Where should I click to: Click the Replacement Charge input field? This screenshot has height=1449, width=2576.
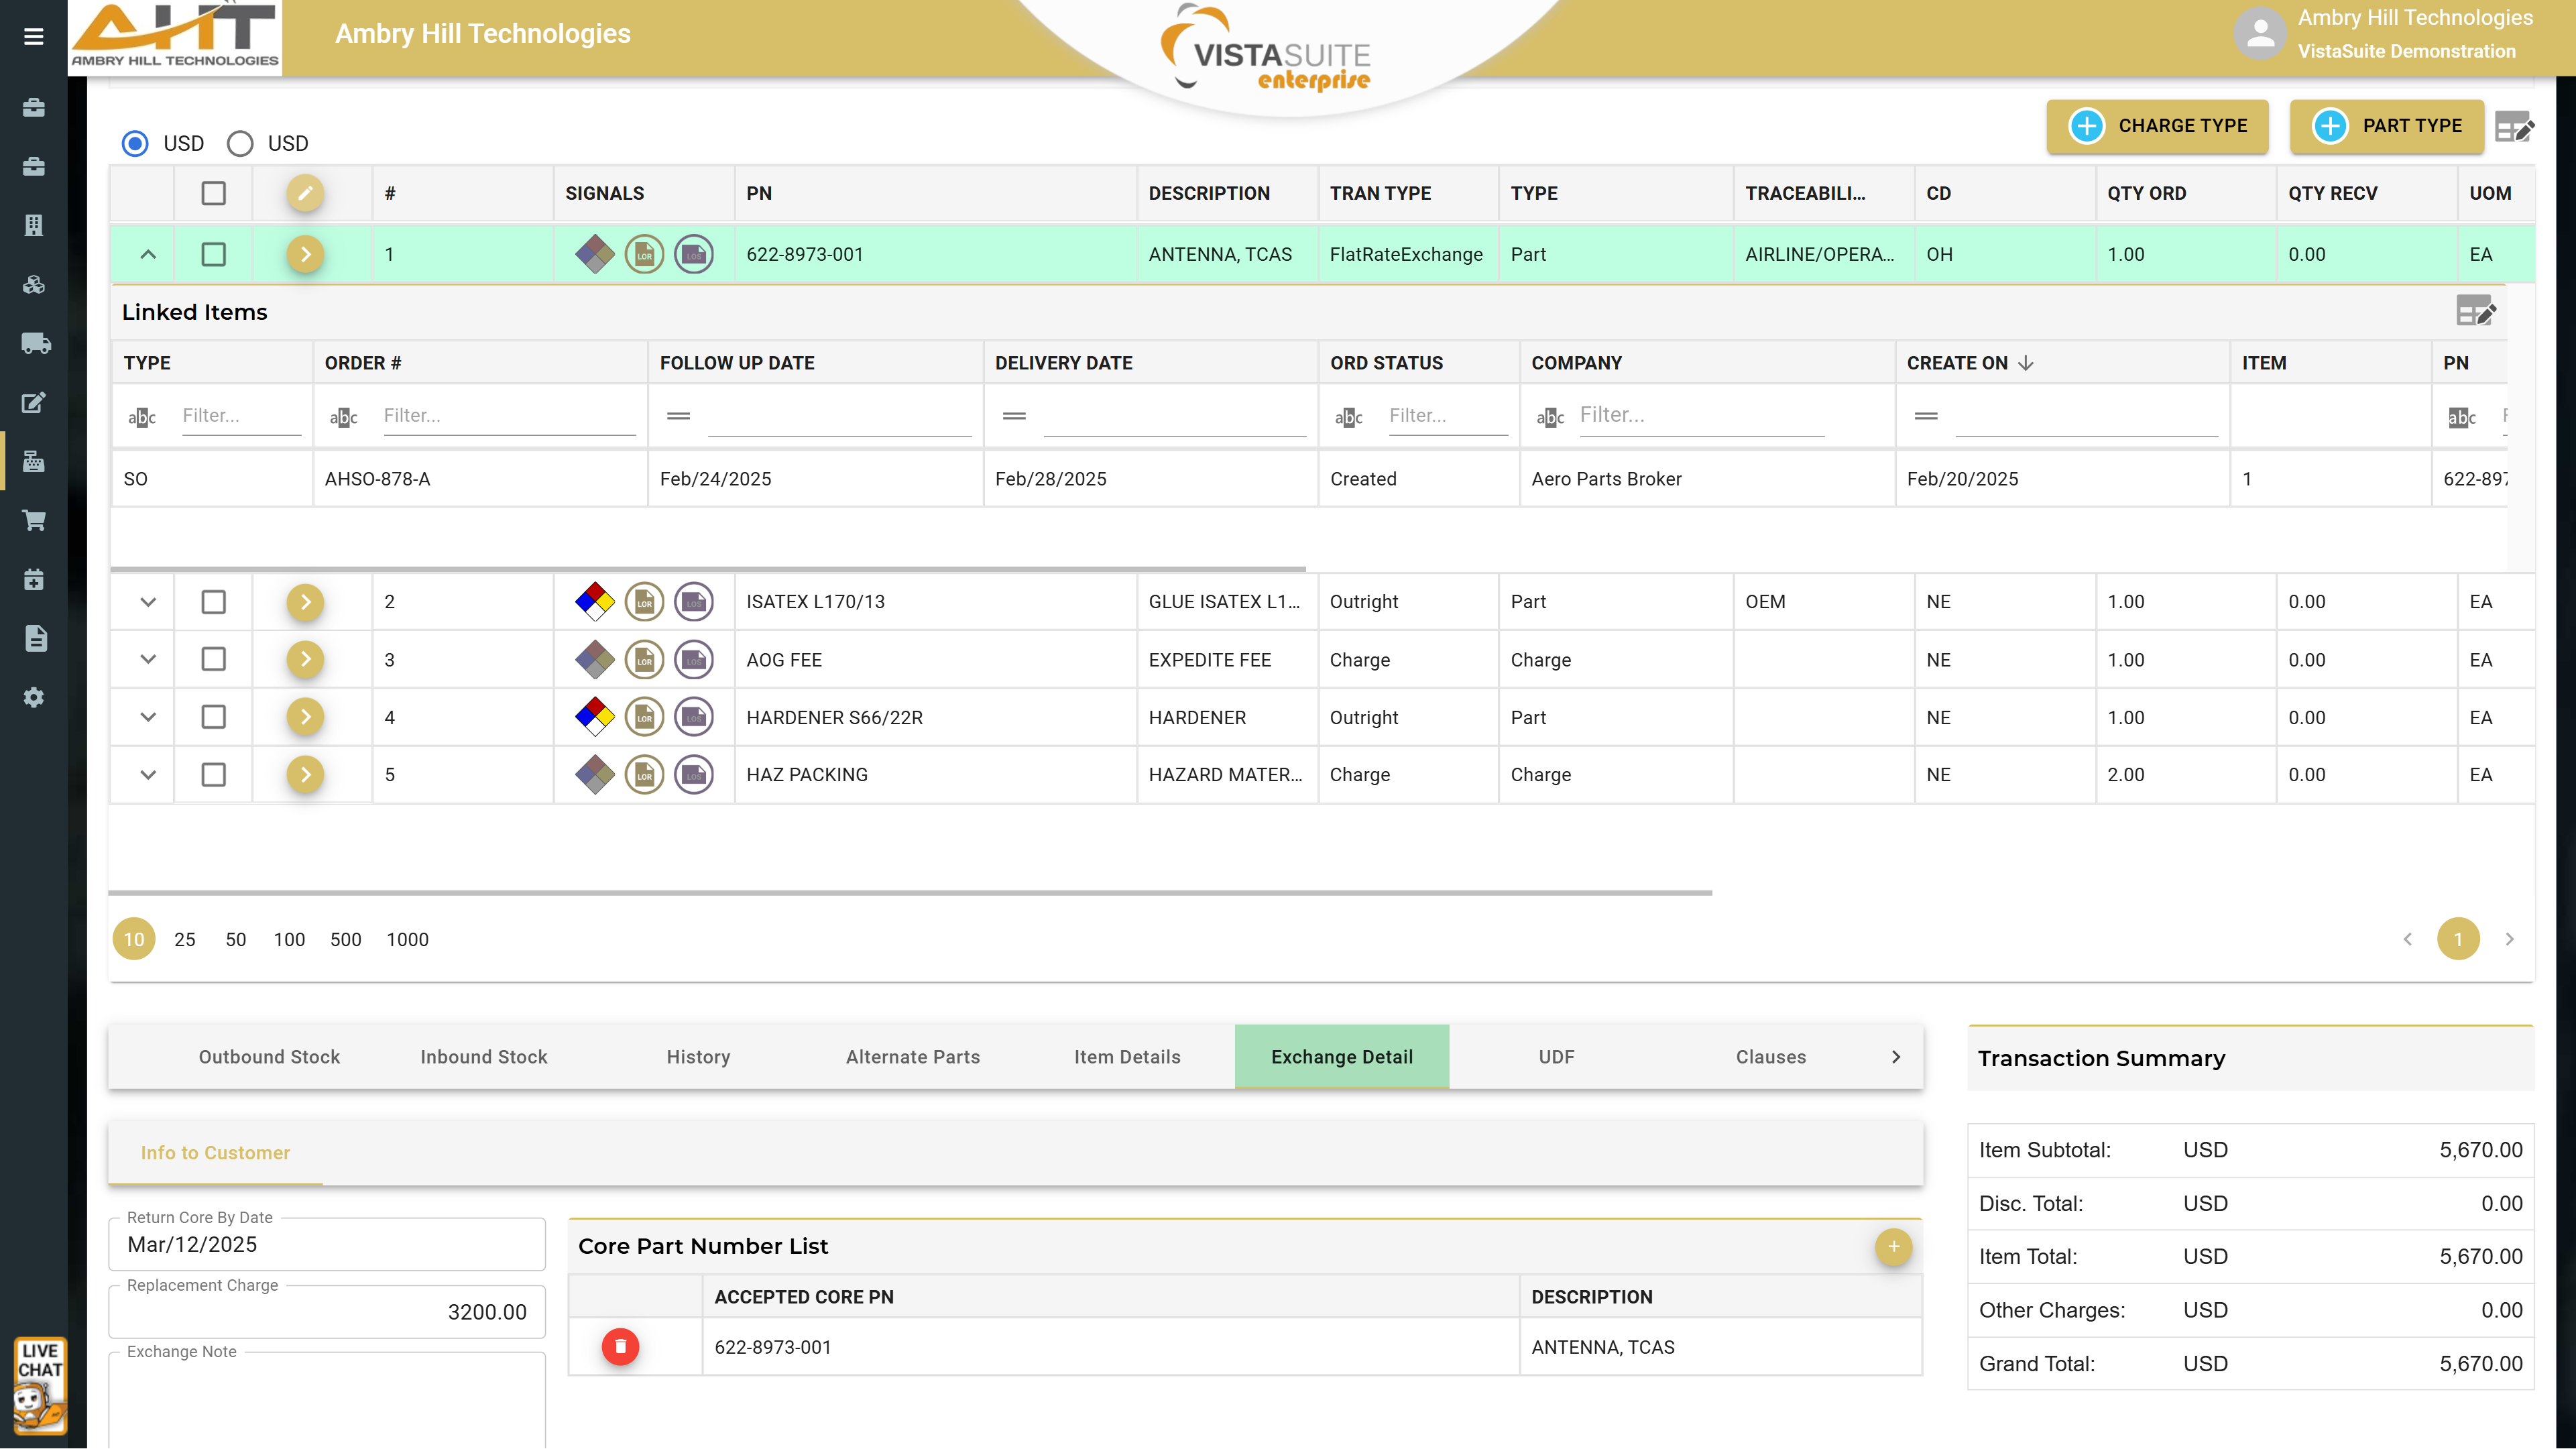tap(327, 1312)
